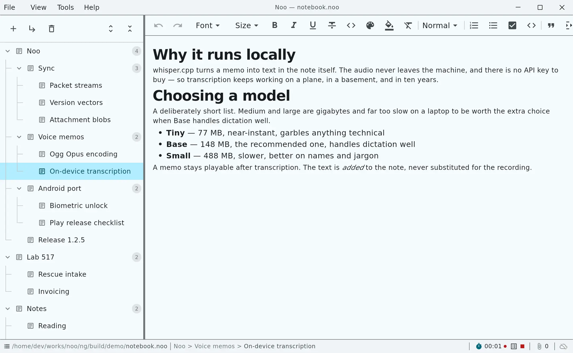Open the highlight fill color tool
The image size is (573, 353).
(x=389, y=25)
